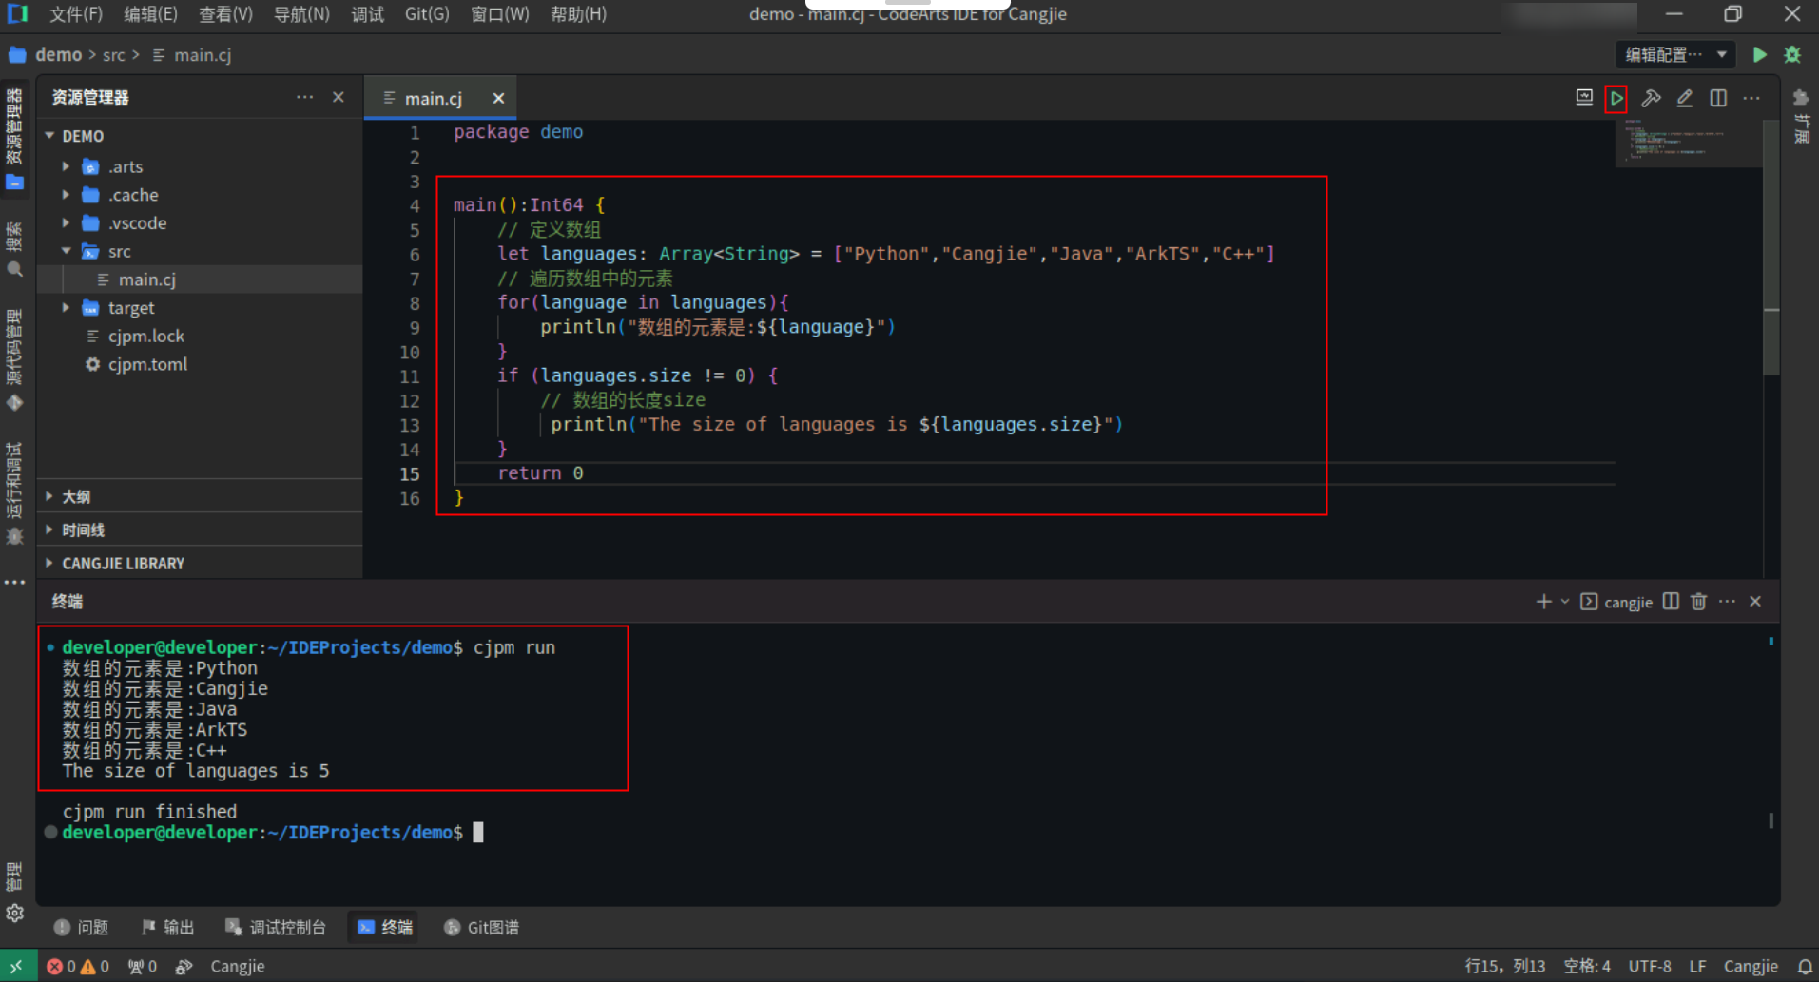Split the terminal panel

tap(1671, 602)
